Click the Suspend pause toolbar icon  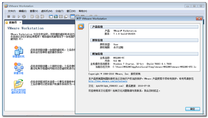click(x=14, y=16)
